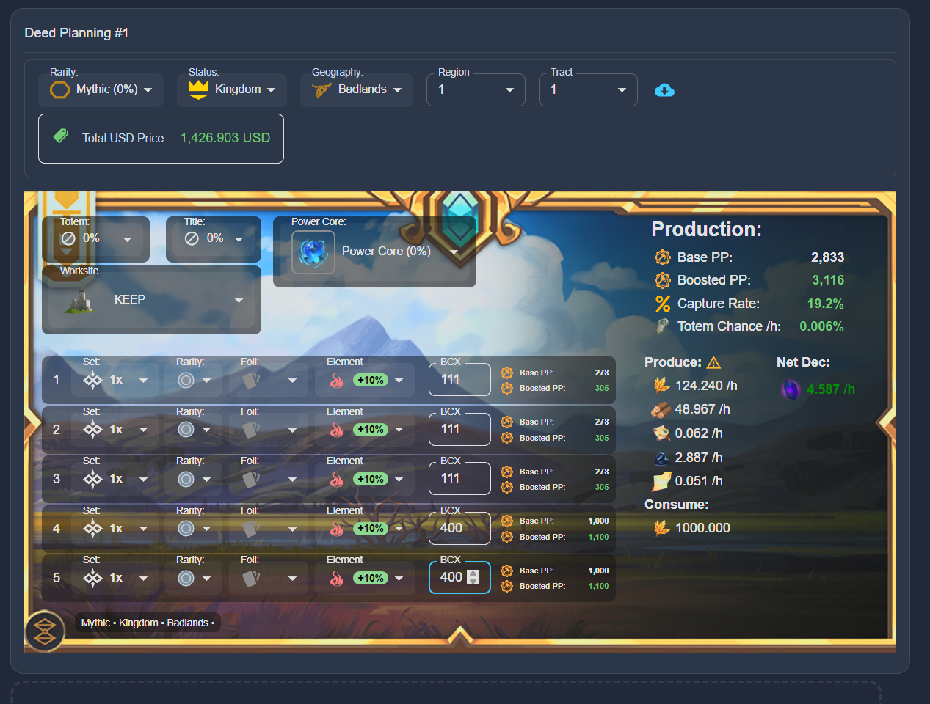Click the icon beside 0.051 /h
This screenshot has width=930, height=704.
(661, 481)
